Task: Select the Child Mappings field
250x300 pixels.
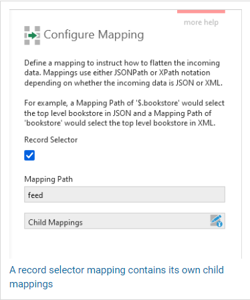Action: [124, 221]
